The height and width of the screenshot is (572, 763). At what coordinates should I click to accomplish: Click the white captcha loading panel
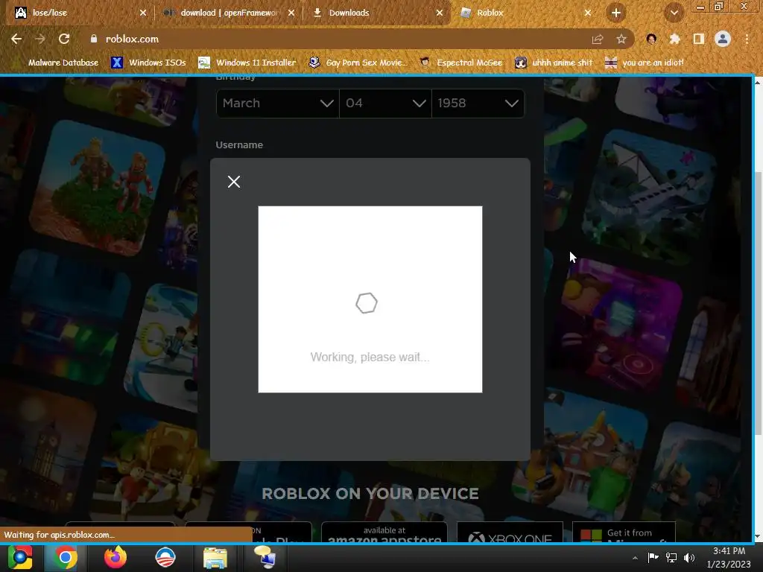370,299
